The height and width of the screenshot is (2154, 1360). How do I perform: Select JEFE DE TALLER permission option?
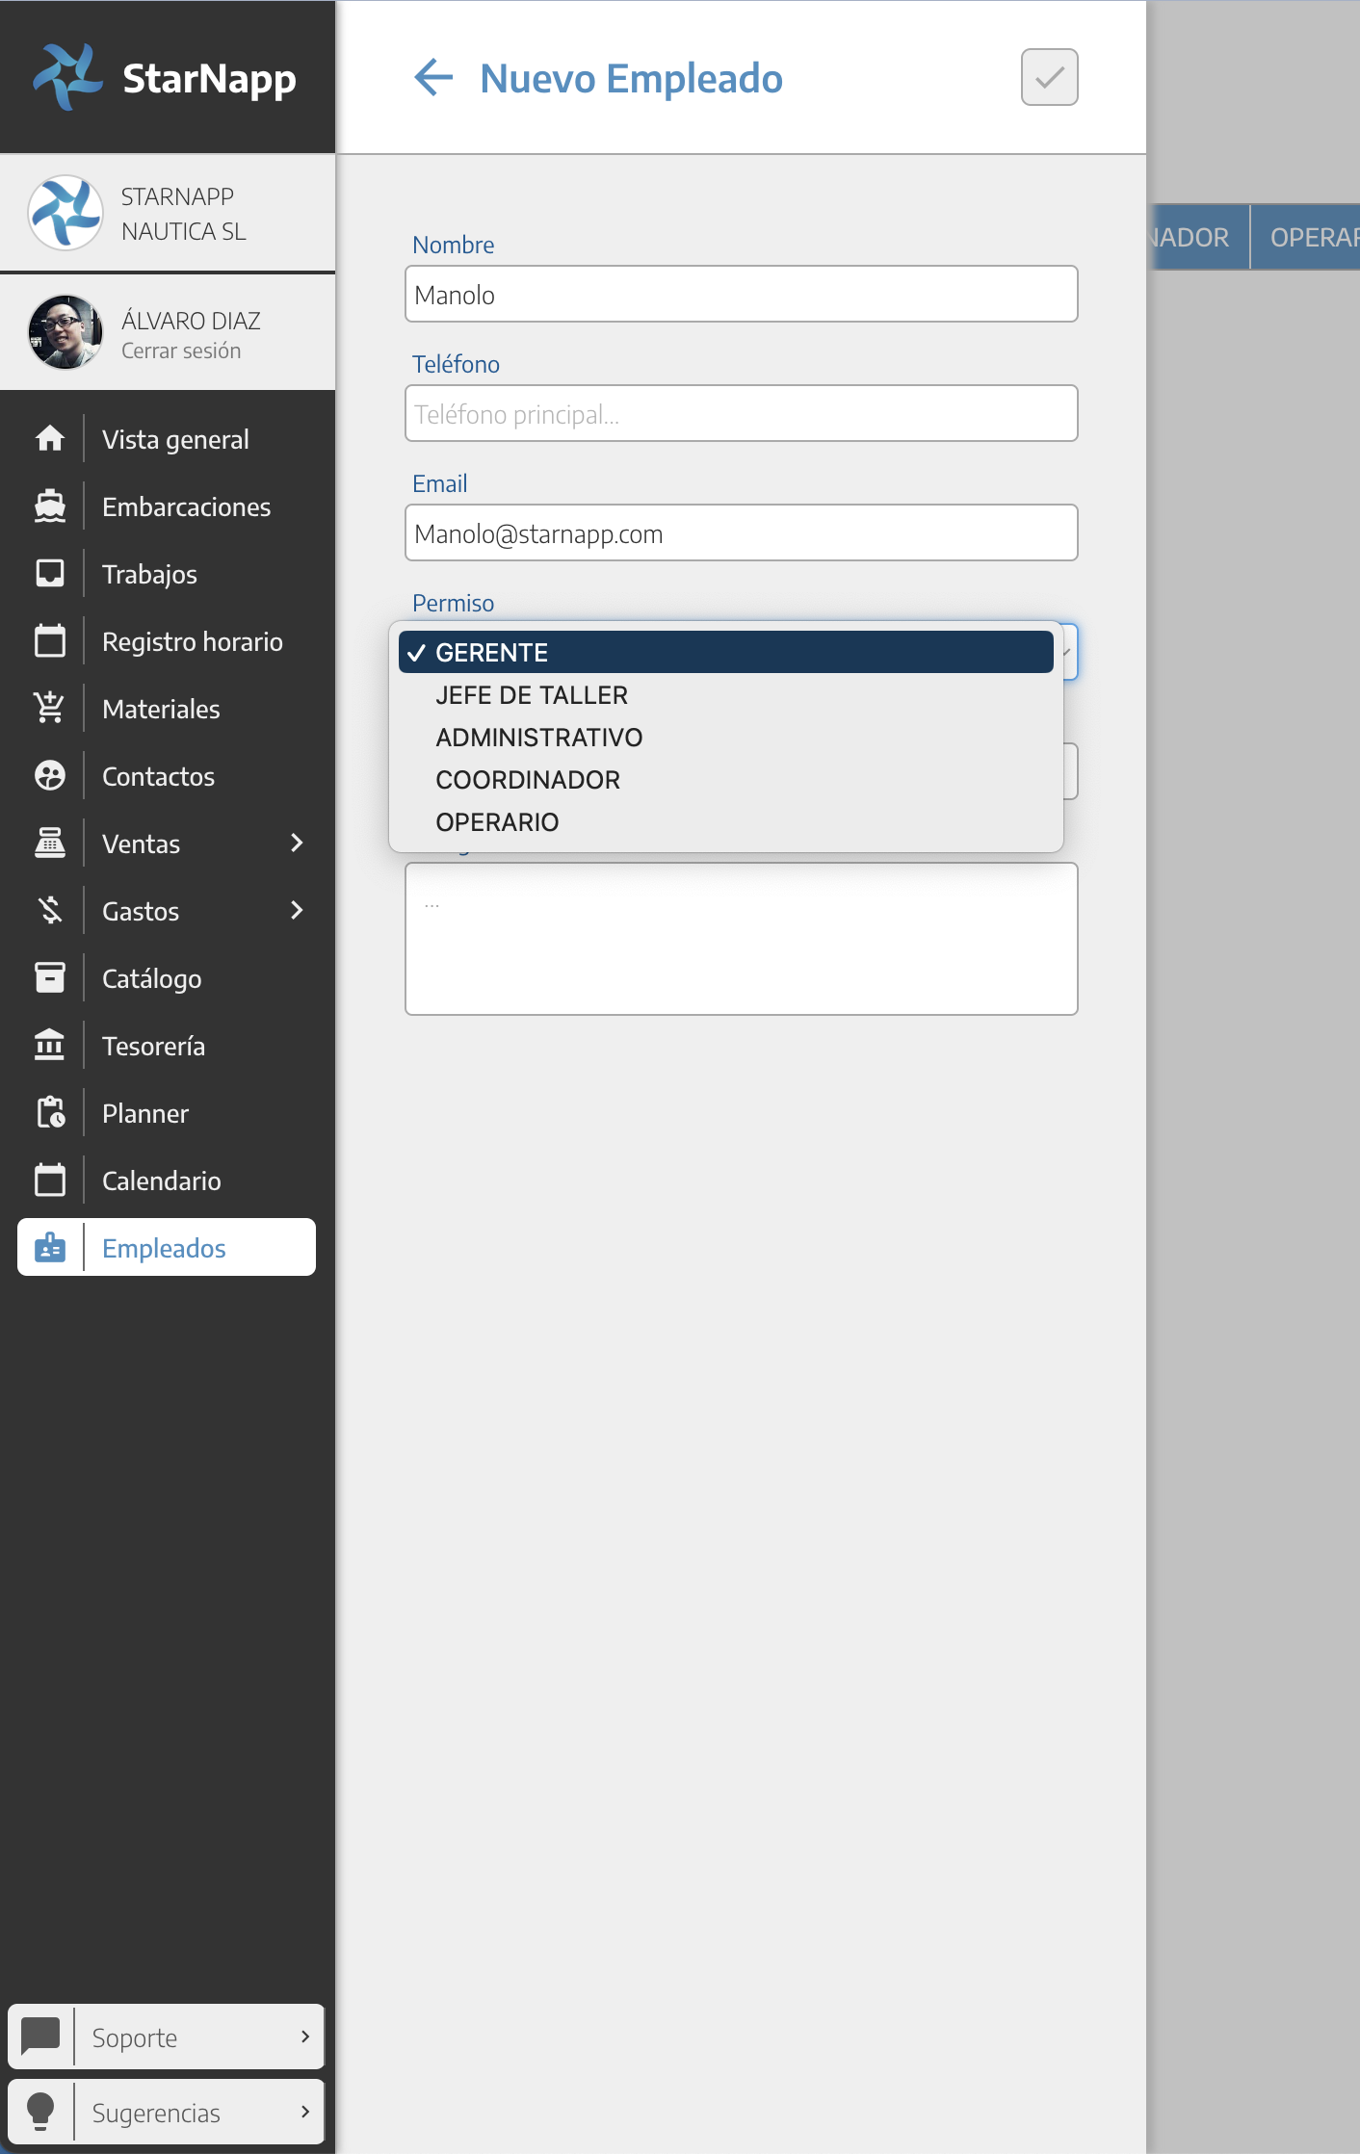(x=532, y=695)
